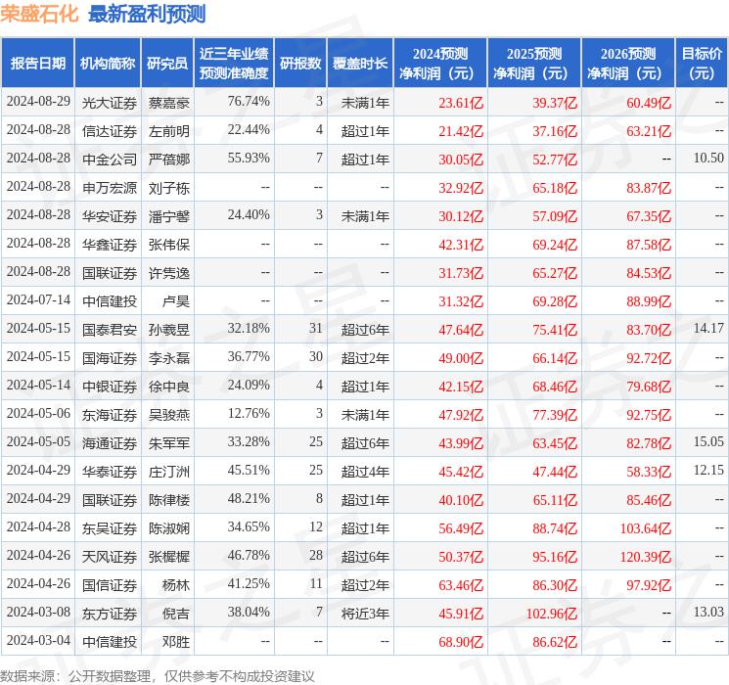Screen dimensions: 729x685
Task: Select the 覆盖时长 column header
Action: (360, 64)
